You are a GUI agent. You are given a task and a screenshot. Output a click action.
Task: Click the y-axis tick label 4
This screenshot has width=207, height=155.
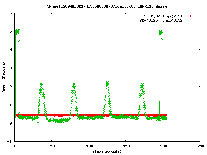coord(11,50)
